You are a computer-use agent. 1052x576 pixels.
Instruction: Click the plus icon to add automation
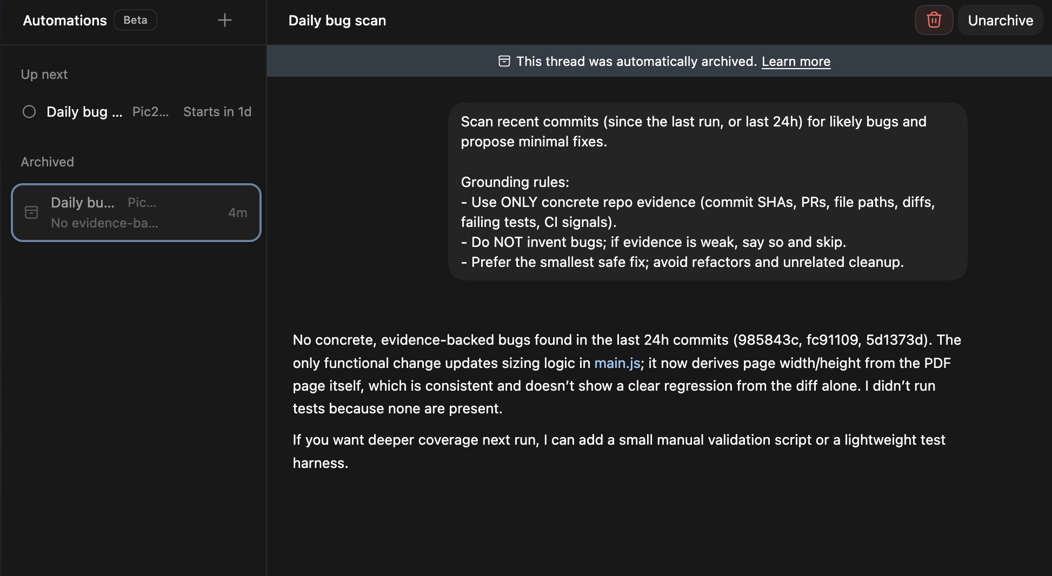coord(224,21)
